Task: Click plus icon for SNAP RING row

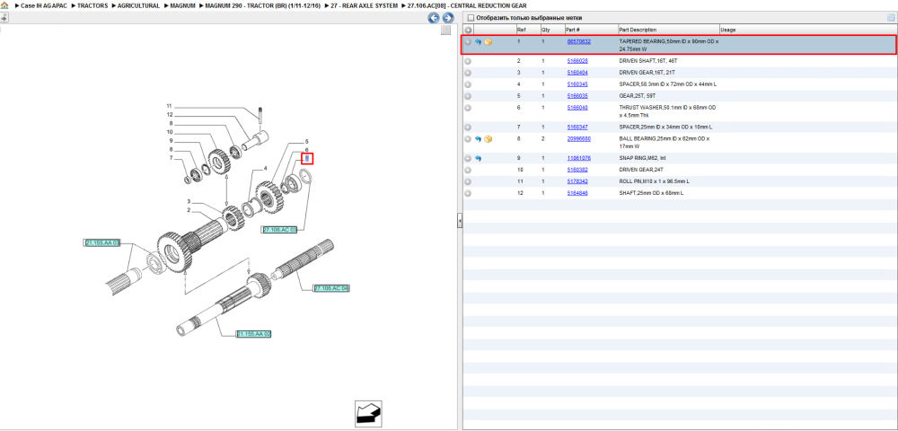Action: [x=468, y=159]
